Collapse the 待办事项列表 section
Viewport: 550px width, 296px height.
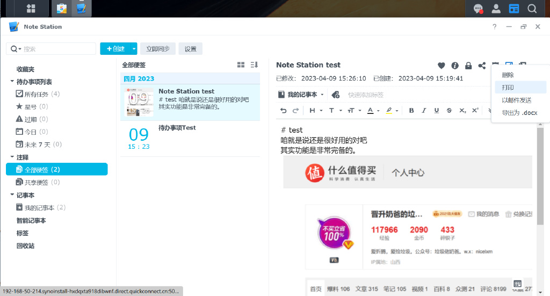click(12, 81)
